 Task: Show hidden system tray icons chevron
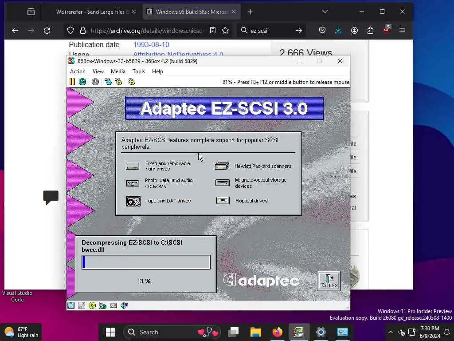pyautogui.click(x=391, y=332)
